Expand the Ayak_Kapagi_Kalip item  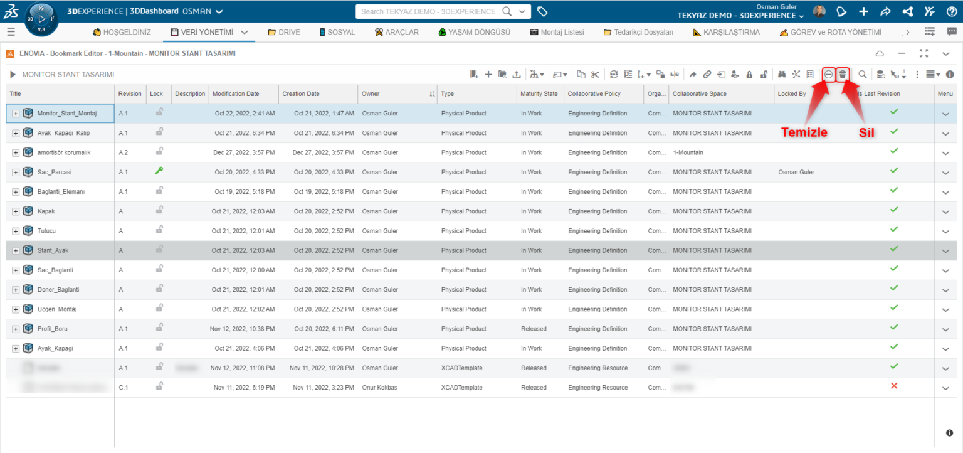coord(15,133)
